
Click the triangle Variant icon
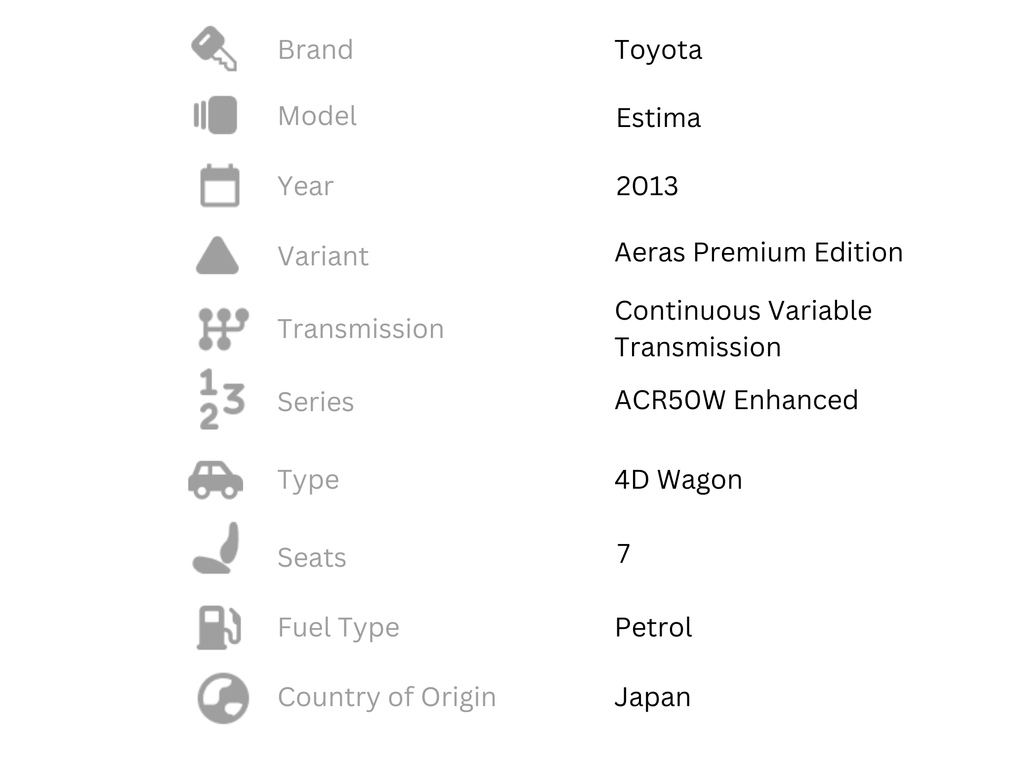[x=217, y=255]
